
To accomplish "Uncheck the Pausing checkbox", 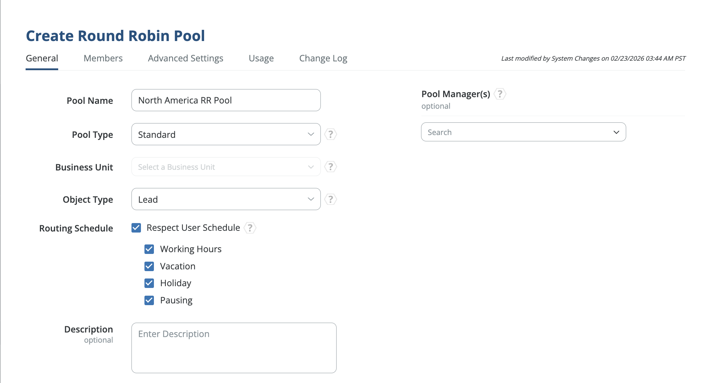I will [149, 301].
